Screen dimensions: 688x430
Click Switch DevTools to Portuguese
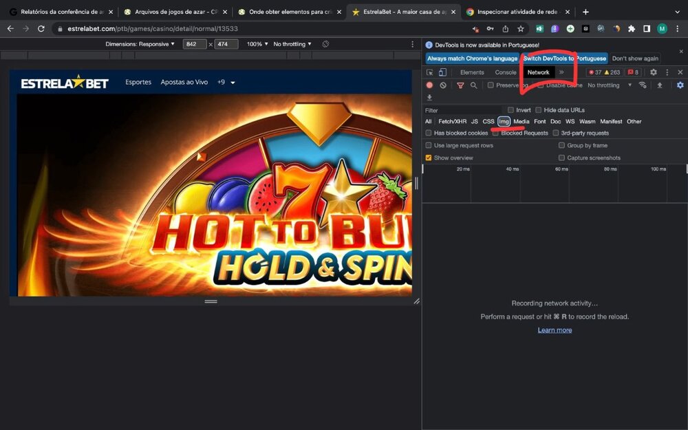click(x=565, y=58)
